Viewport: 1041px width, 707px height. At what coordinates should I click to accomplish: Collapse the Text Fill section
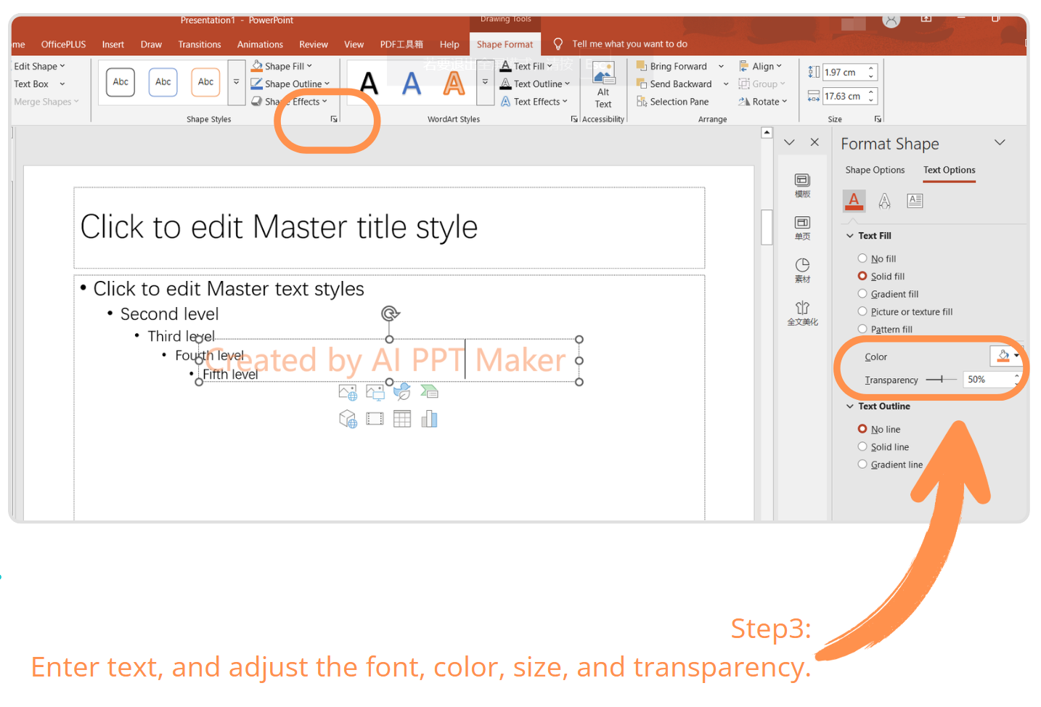click(850, 236)
